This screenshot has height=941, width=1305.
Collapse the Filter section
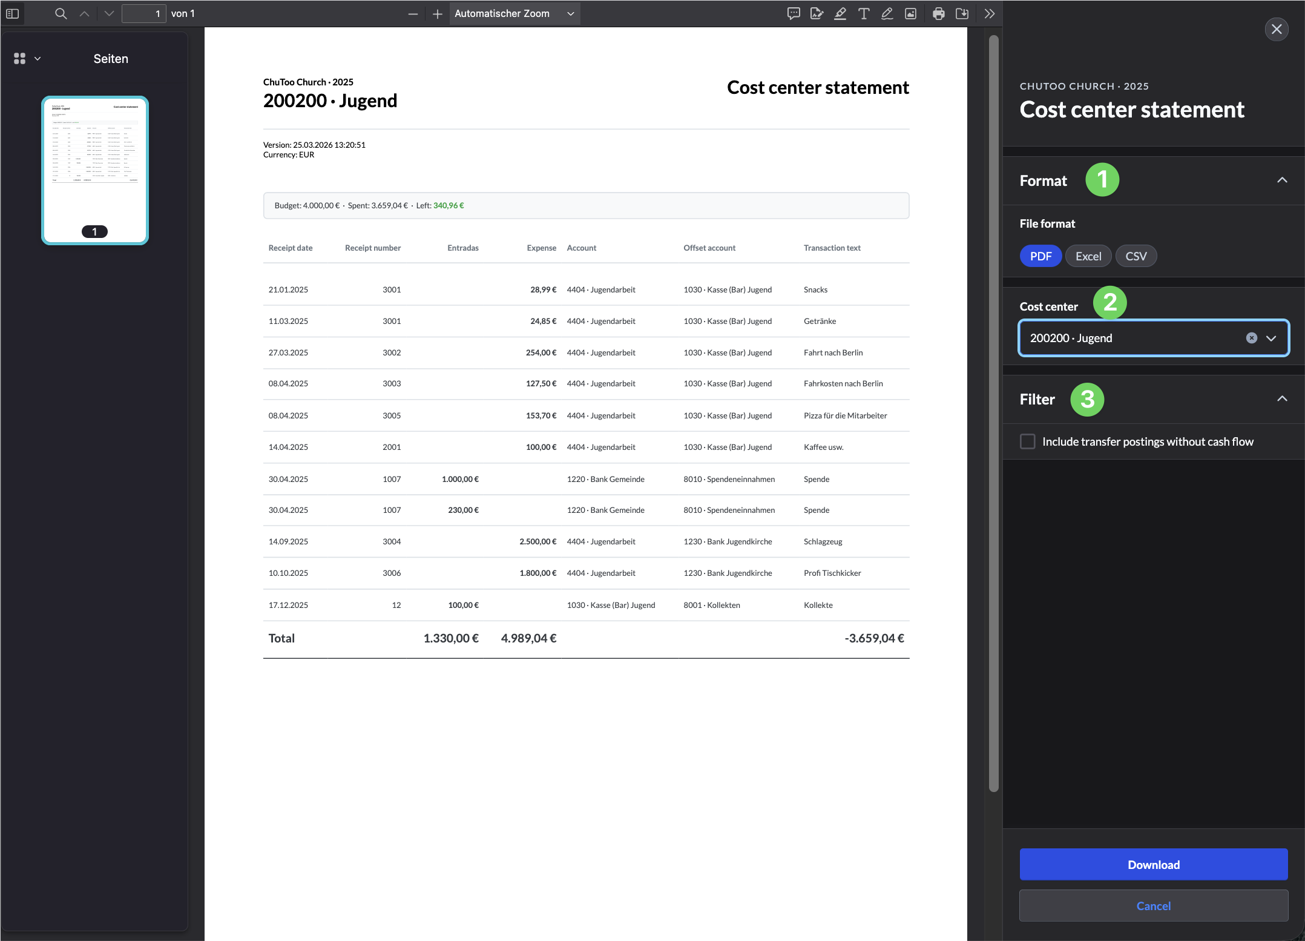(1281, 399)
